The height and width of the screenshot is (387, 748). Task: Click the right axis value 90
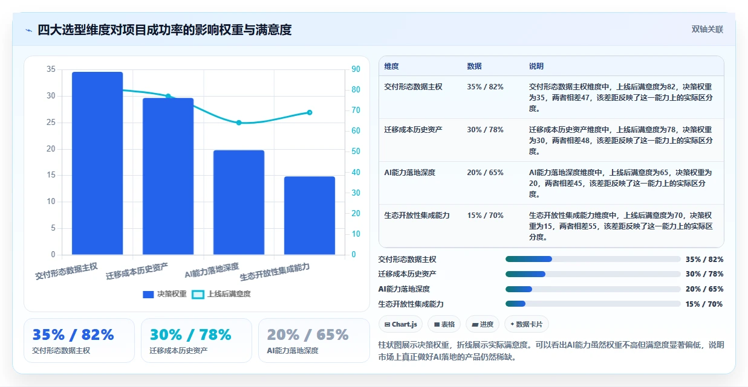(x=356, y=69)
